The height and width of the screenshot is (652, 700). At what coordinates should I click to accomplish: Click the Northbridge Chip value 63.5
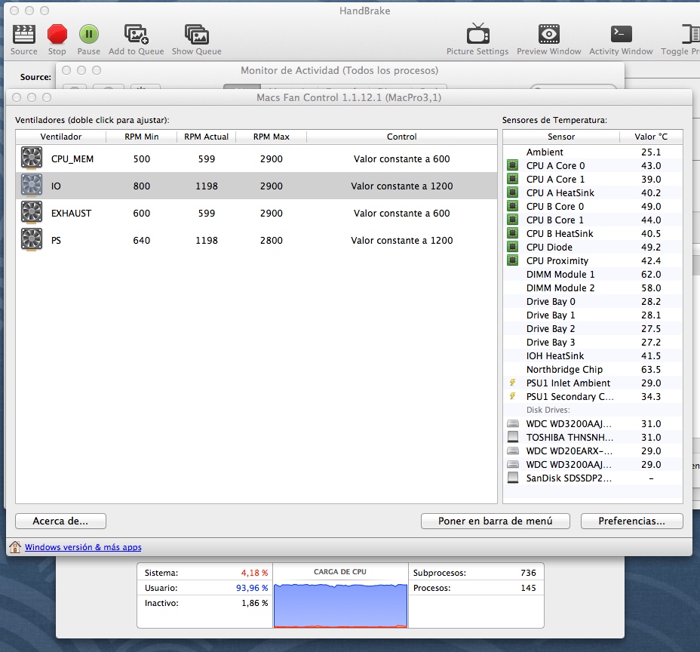[x=651, y=370]
